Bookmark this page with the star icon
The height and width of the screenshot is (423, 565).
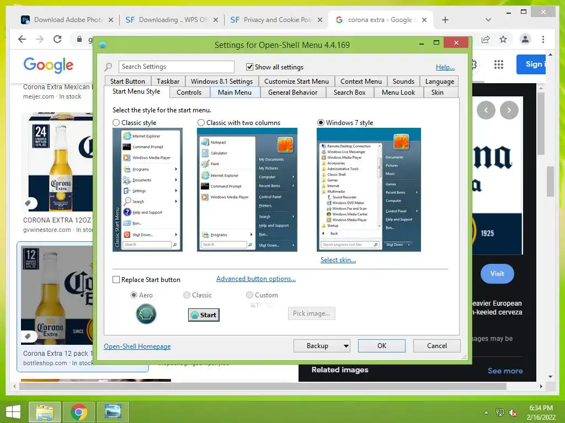(503, 39)
